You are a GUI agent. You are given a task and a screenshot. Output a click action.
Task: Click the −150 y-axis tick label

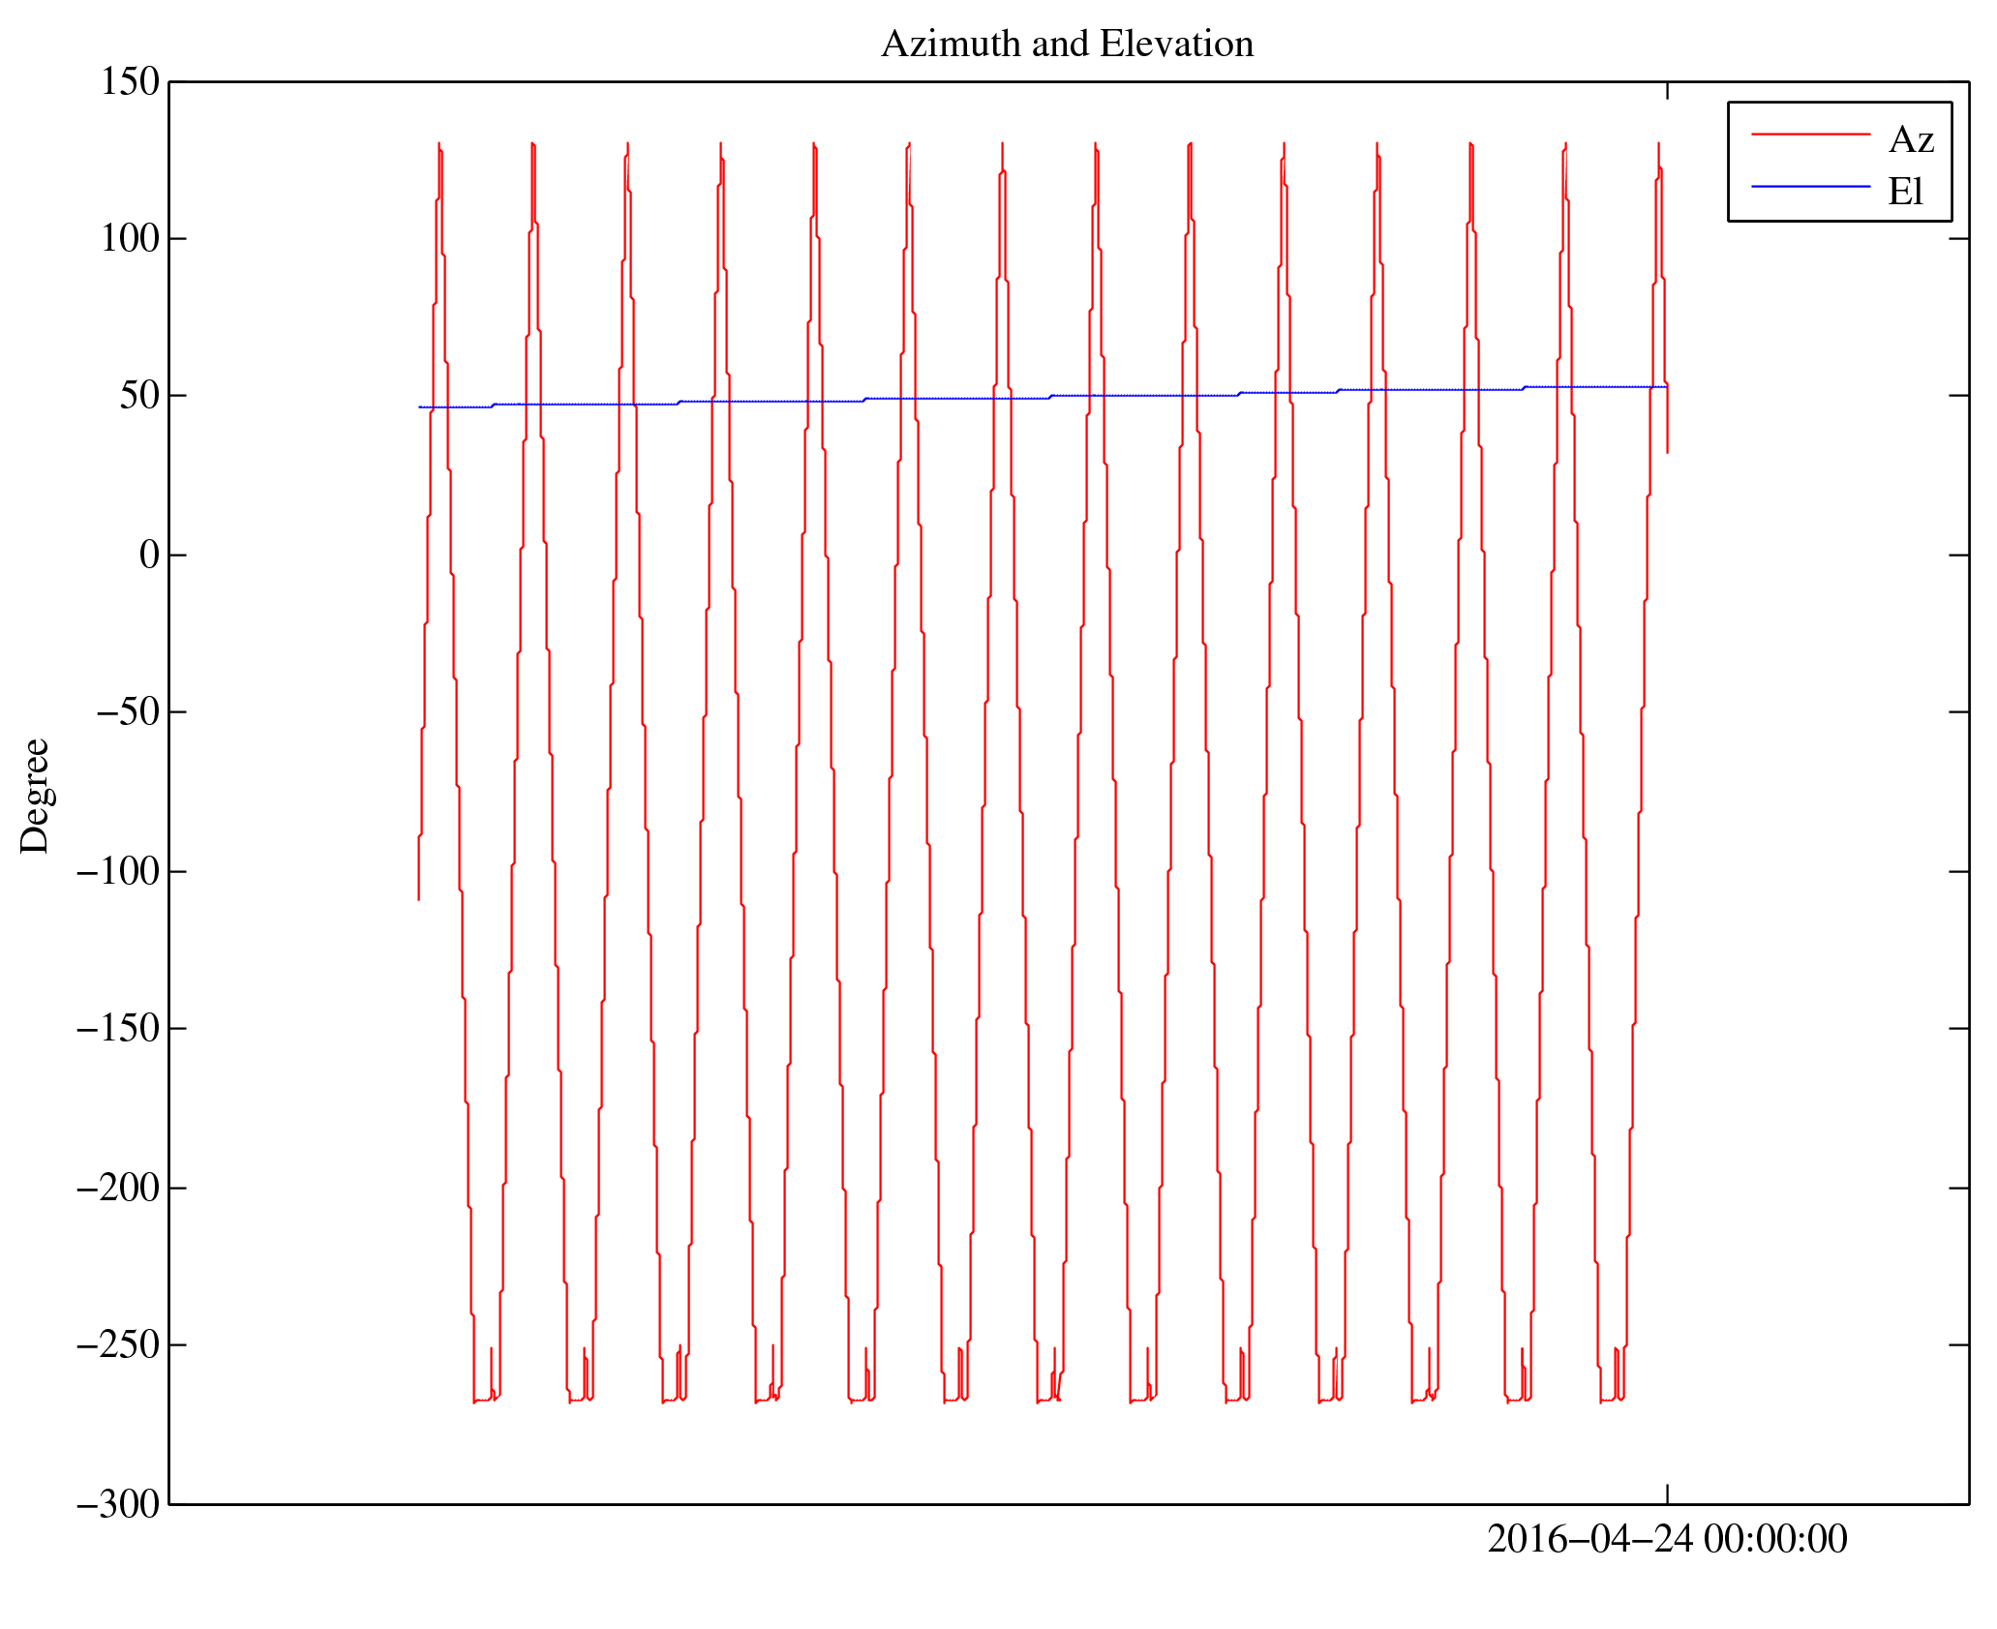(x=117, y=1029)
